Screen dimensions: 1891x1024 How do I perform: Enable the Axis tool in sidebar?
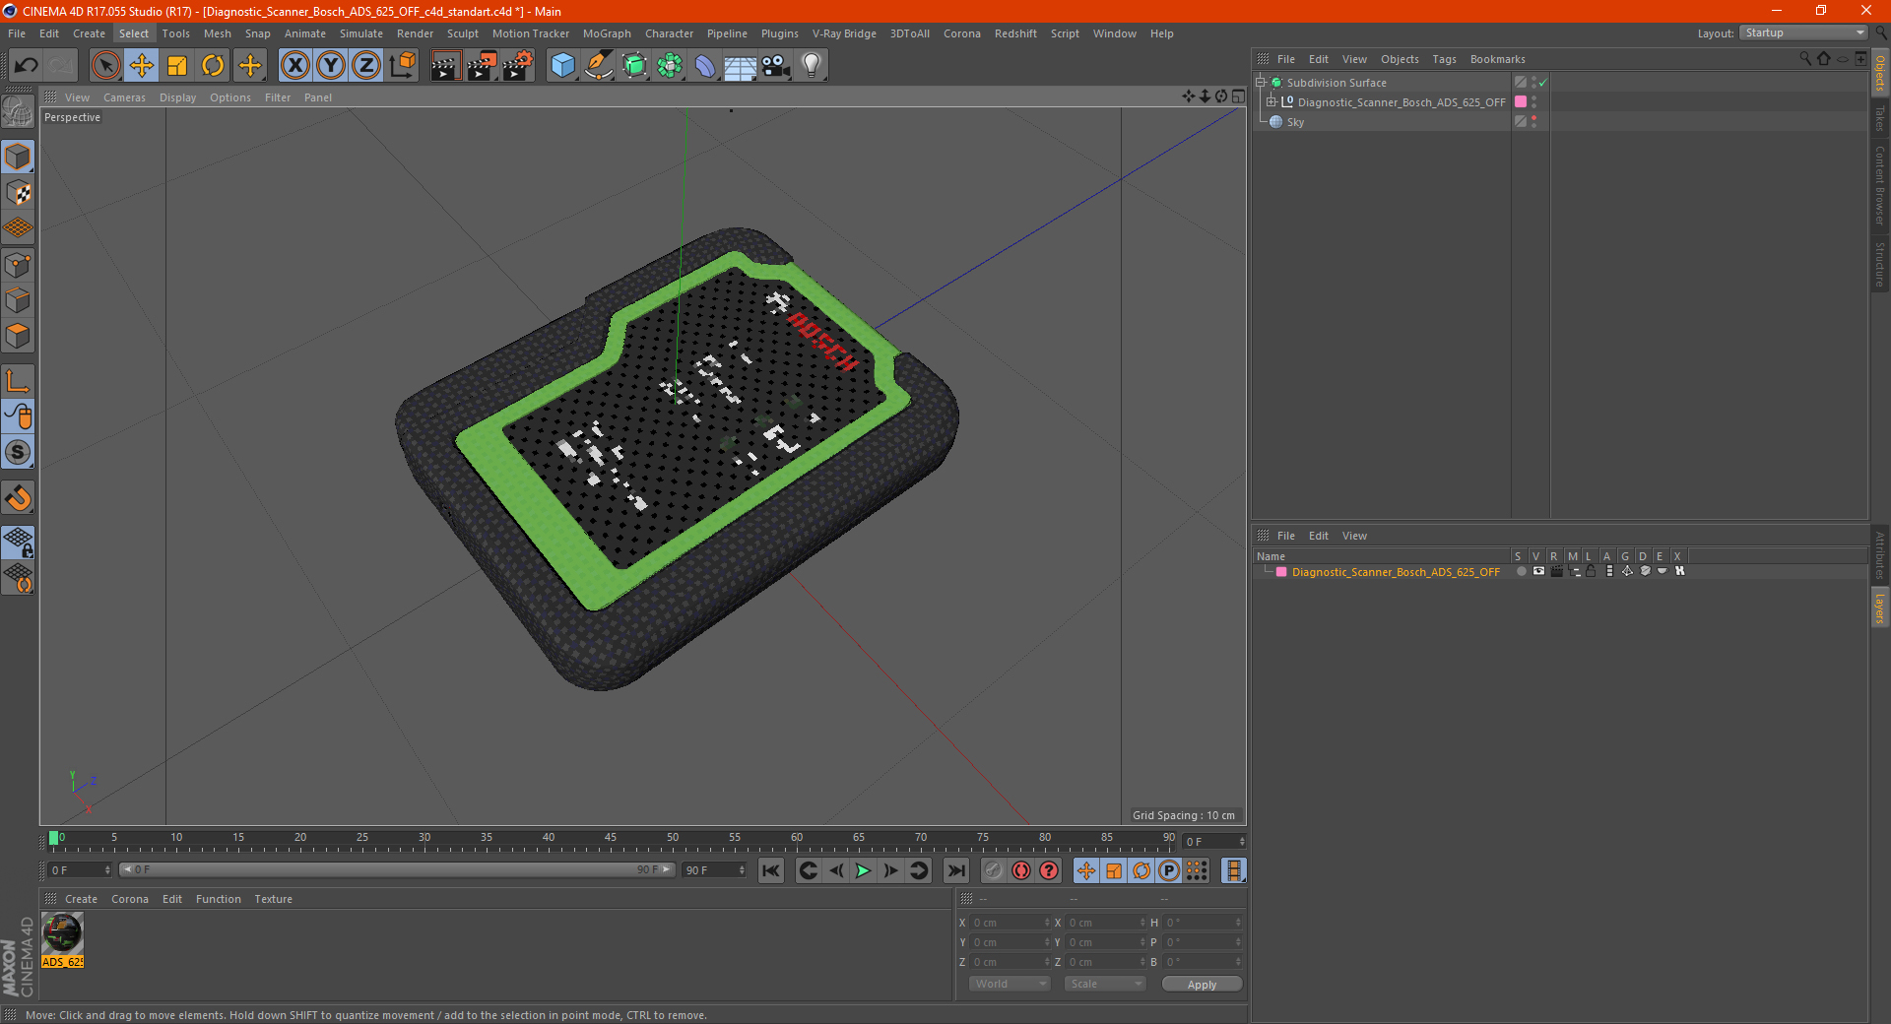point(19,381)
